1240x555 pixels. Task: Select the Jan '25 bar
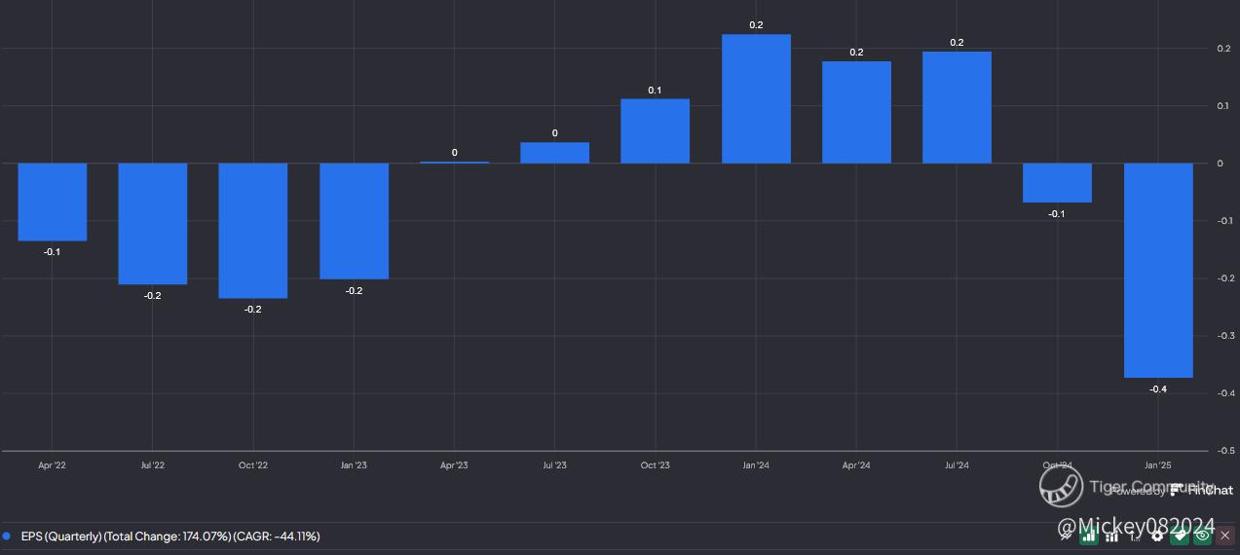(1159, 270)
